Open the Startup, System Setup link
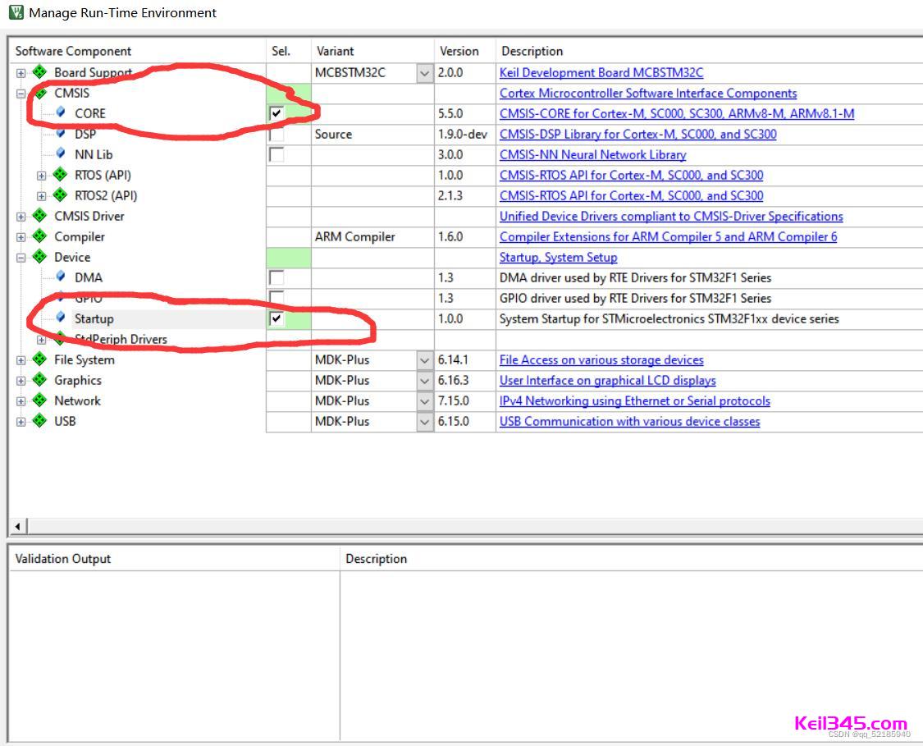Image resolution: width=923 pixels, height=746 pixels. click(x=558, y=257)
